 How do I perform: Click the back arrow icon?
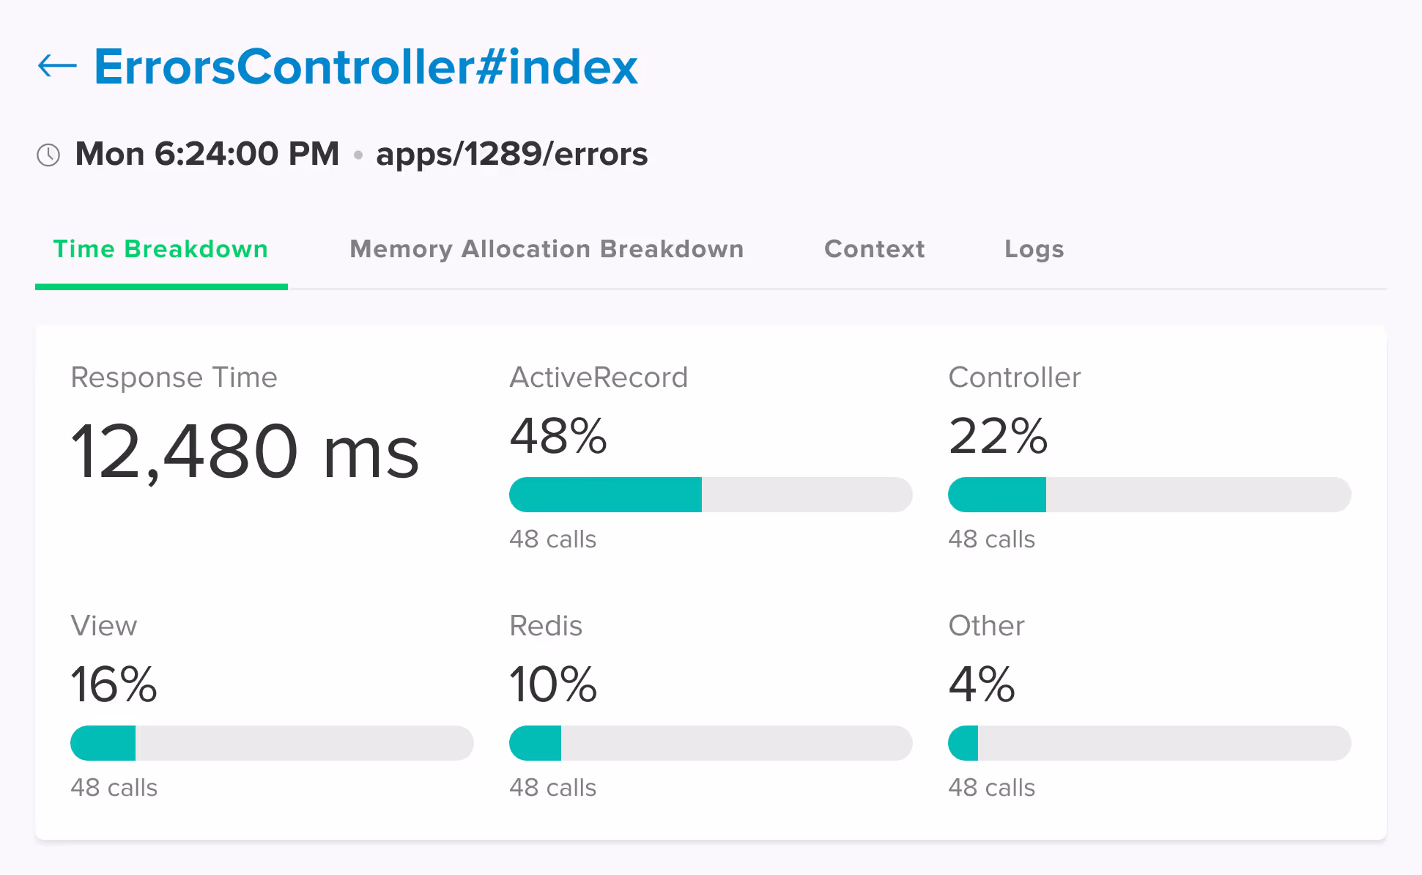click(57, 66)
